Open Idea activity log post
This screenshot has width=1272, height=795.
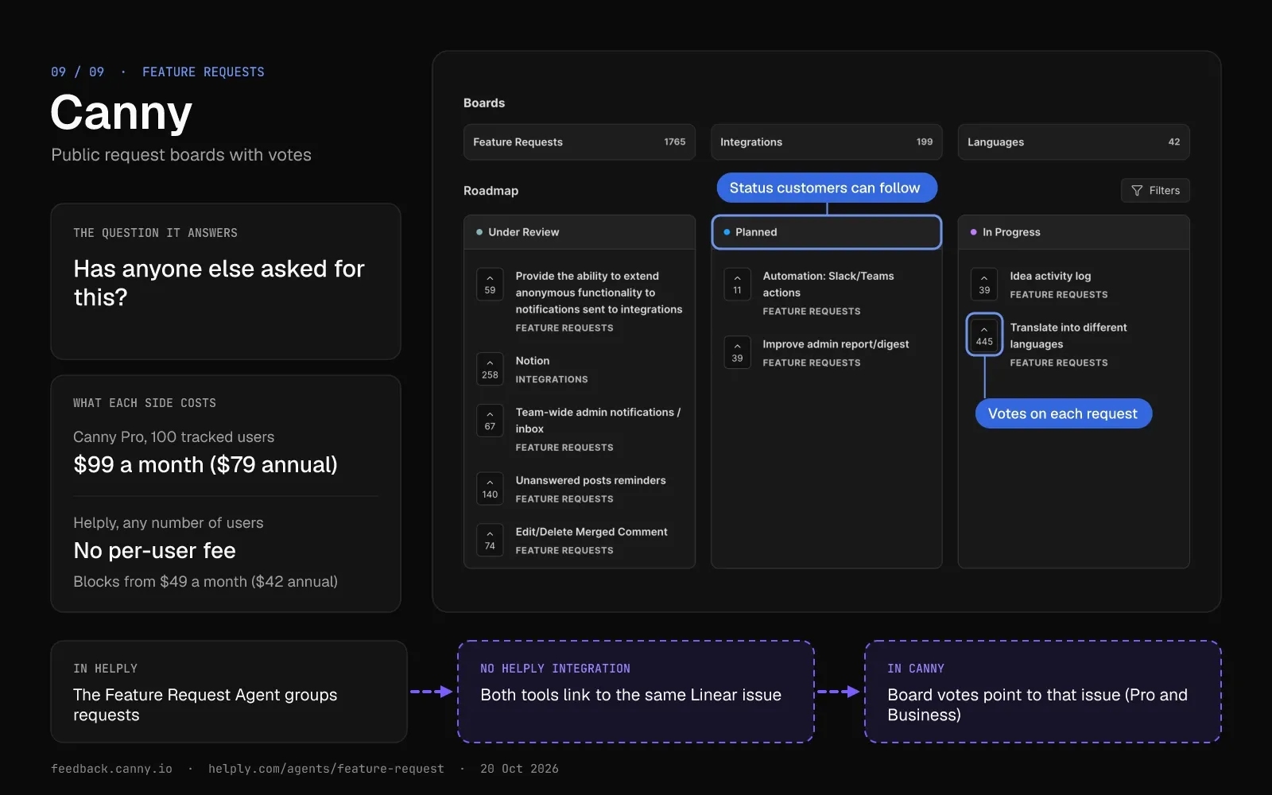[1050, 276]
